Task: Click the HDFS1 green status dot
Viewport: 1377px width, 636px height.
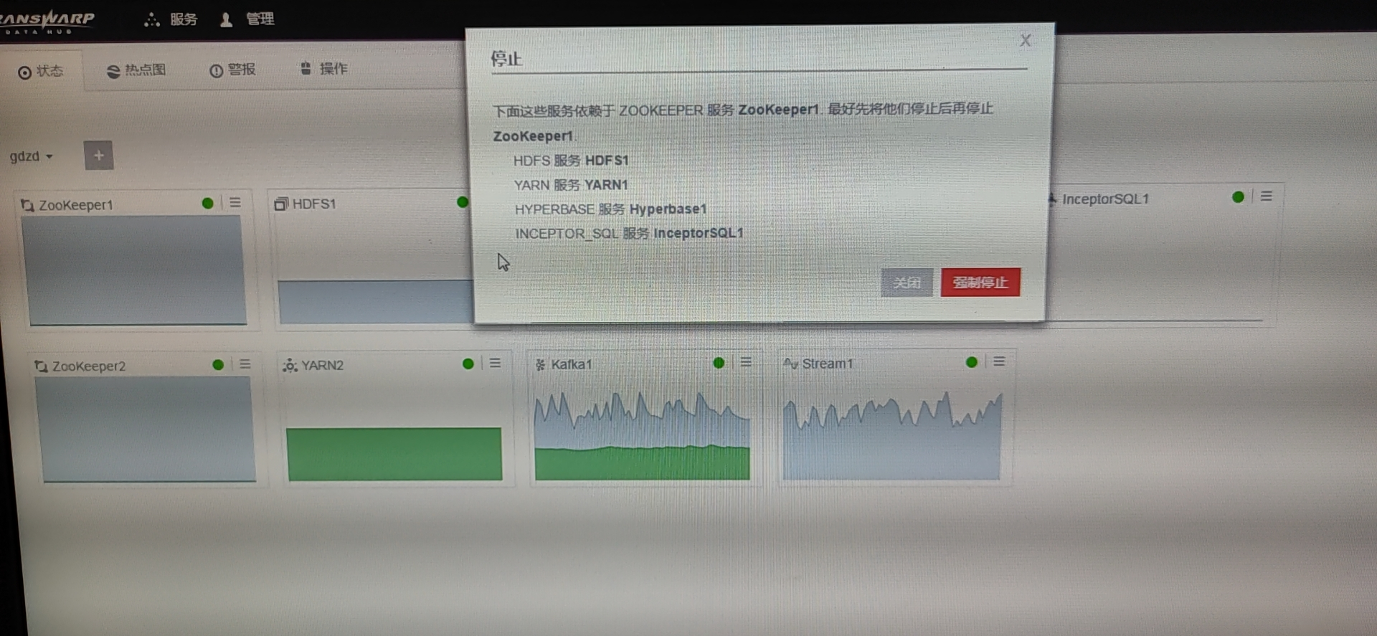Action: 463,202
